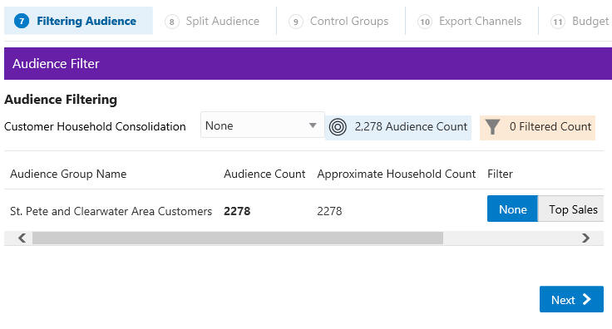This screenshot has height=329, width=612.
Task: Click the step 10 number circle
Action: tap(425, 22)
